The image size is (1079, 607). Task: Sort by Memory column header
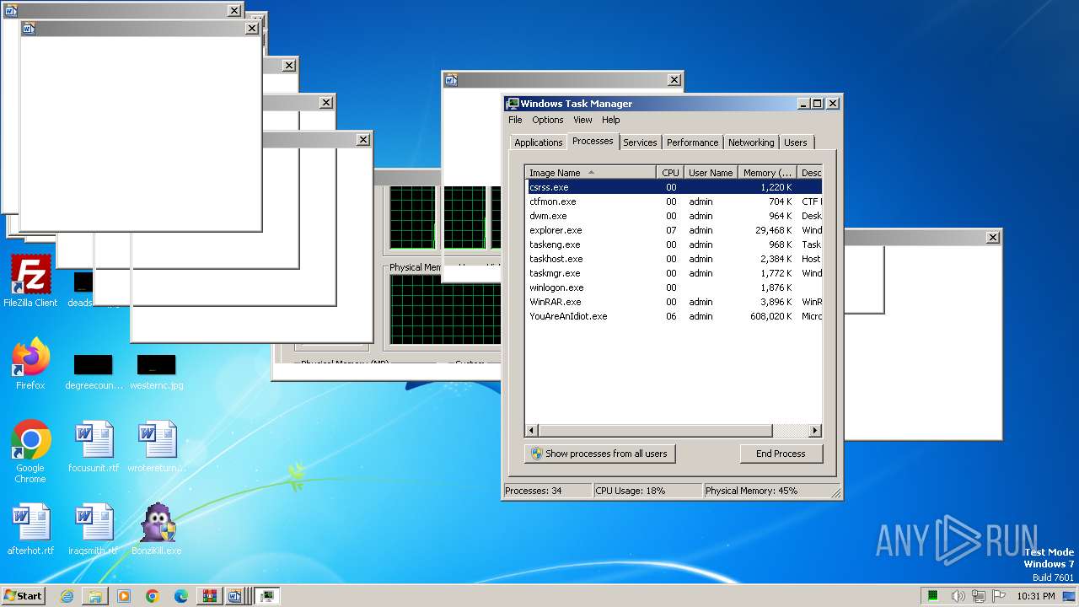(x=767, y=173)
